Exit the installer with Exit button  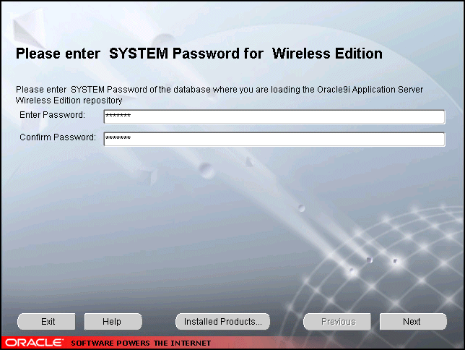pyautogui.click(x=46, y=322)
